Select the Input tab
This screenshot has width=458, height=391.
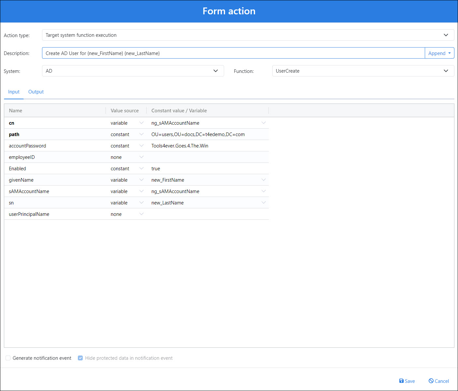(14, 92)
